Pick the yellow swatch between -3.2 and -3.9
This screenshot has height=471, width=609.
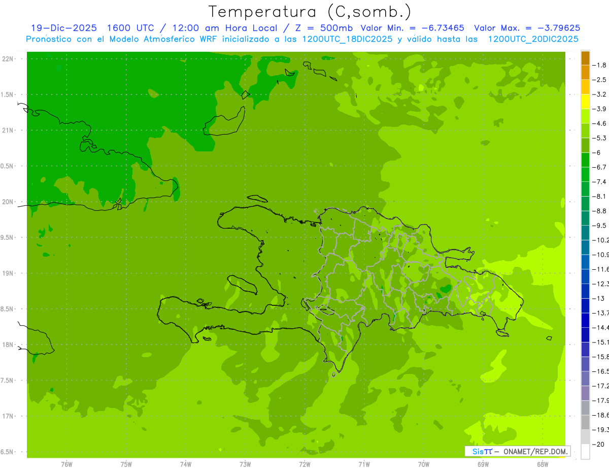pyautogui.click(x=585, y=102)
